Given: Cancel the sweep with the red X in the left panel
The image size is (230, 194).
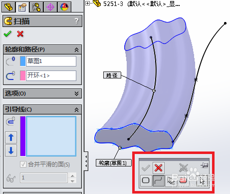Looking at the screenshot, I should (x=20, y=34).
